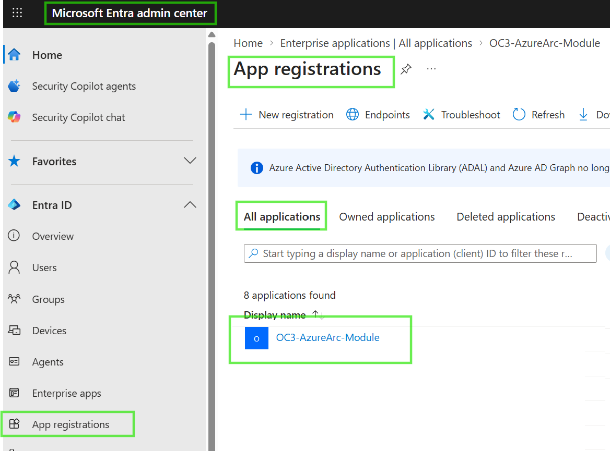Click the Security Copilot chat icon
The image size is (610, 451).
coord(15,117)
